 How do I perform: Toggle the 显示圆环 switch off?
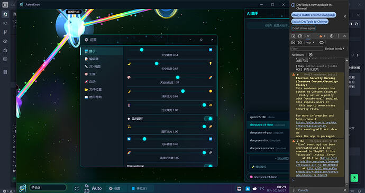[208, 119]
